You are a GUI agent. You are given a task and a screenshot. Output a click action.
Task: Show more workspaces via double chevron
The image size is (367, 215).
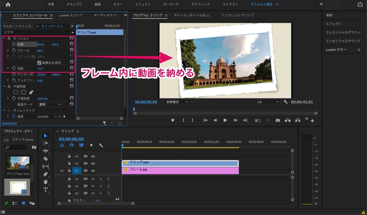321,4
